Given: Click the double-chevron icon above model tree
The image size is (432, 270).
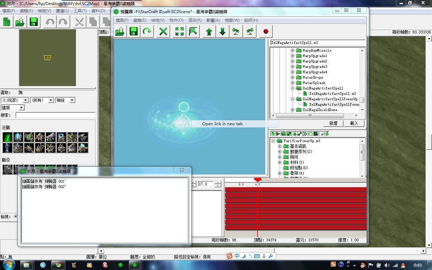Looking at the screenshot, I should pos(305,134).
